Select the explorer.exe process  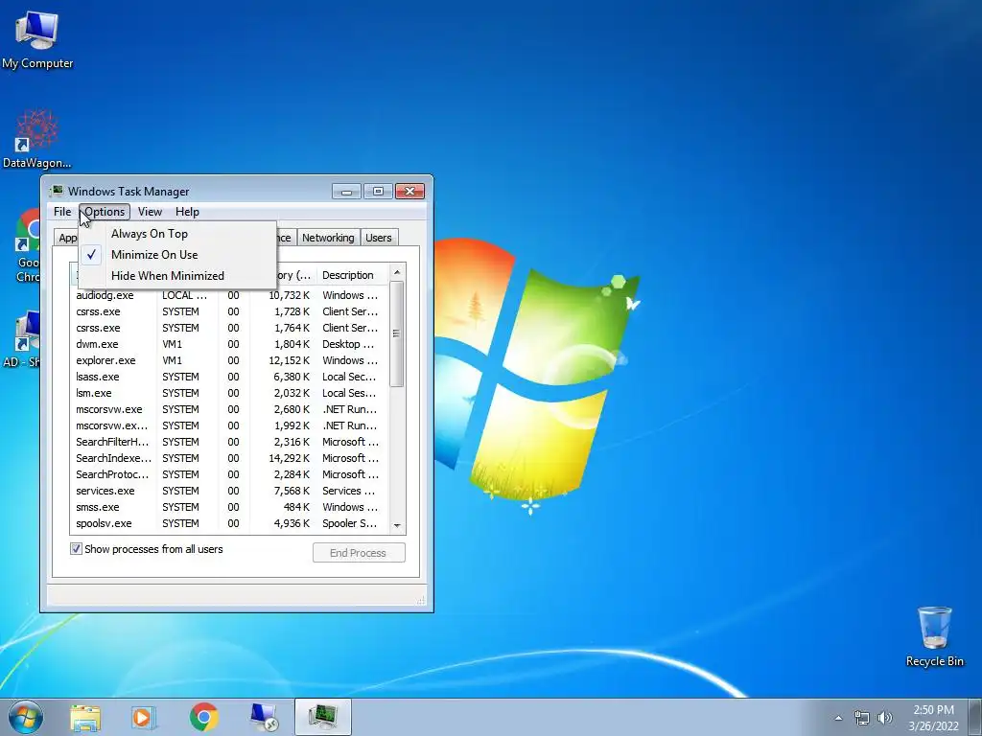coord(229,360)
